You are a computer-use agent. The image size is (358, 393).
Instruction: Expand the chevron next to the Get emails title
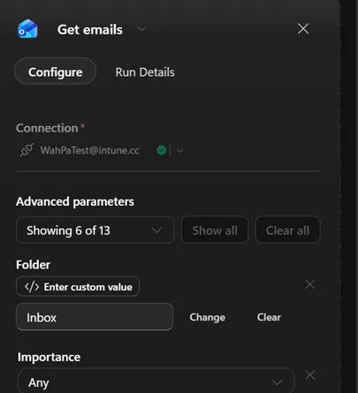click(142, 29)
